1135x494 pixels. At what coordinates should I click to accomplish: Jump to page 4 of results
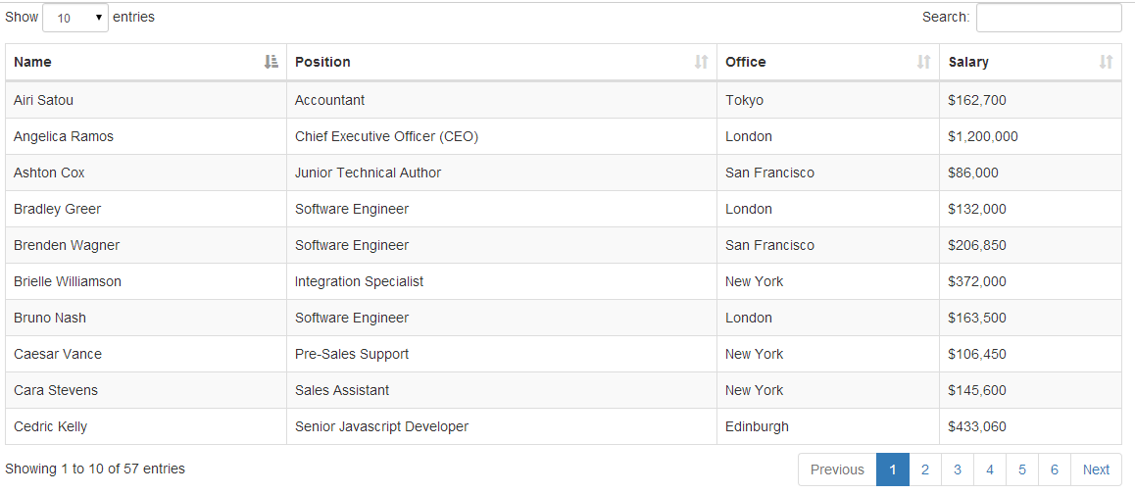click(x=990, y=469)
